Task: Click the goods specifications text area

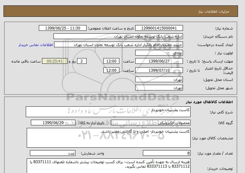Action: (x=108, y=138)
